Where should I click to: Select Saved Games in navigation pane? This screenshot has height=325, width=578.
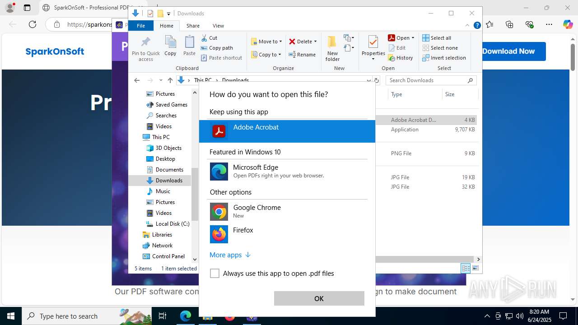click(x=167, y=105)
